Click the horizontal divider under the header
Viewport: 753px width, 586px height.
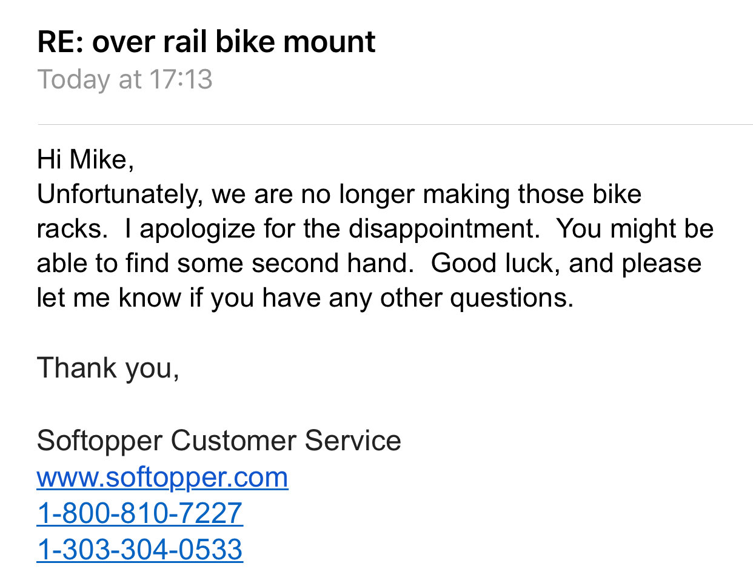coord(395,125)
